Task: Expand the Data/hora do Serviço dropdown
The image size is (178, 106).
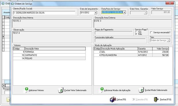Action: (125, 12)
